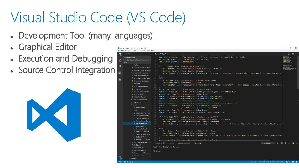The height and width of the screenshot is (168, 299).
Task: Open the Selection menu
Action: click(128, 50)
